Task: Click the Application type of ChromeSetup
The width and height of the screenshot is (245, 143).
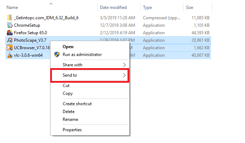Action: 154,25
